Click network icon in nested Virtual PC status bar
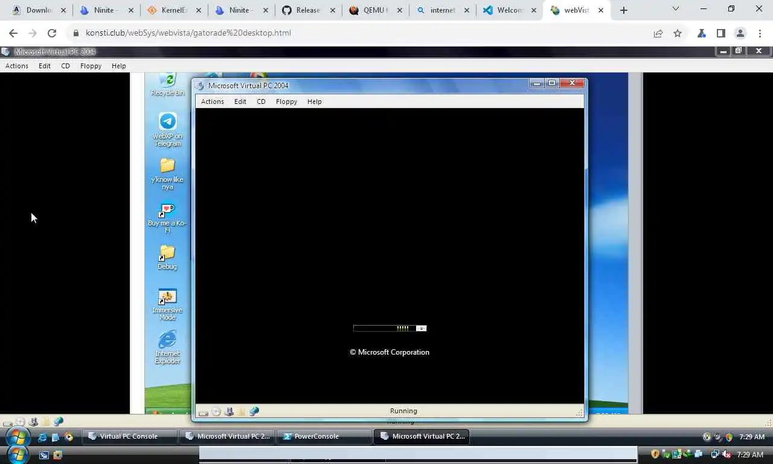Viewport: 773px width, 464px height. pos(254,411)
